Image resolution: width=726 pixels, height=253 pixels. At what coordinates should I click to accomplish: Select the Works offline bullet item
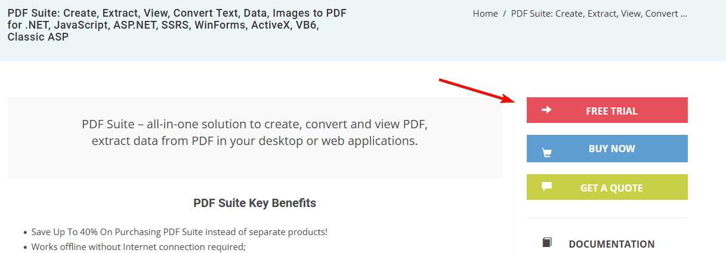point(138,246)
